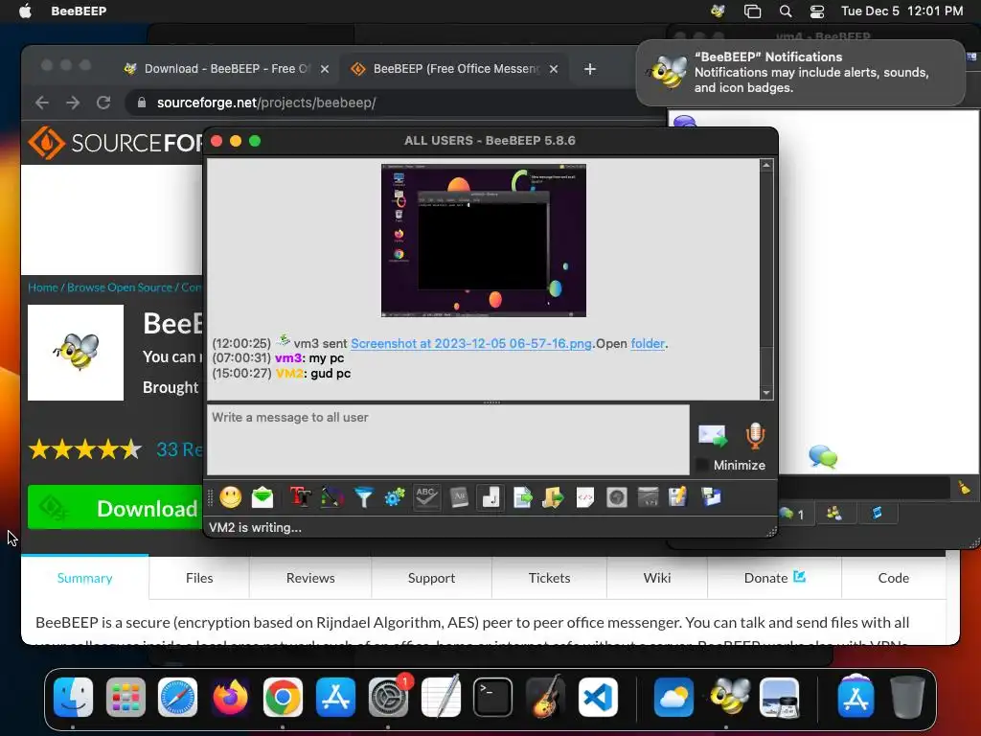Open Control Center in menu bar
This screenshot has height=736, width=981.
pyautogui.click(x=817, y=11)
